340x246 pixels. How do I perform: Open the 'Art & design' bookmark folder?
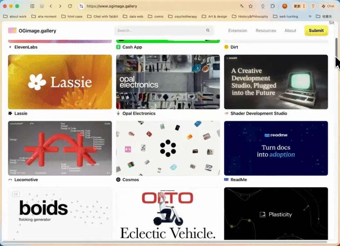click(x=215, y=16)
